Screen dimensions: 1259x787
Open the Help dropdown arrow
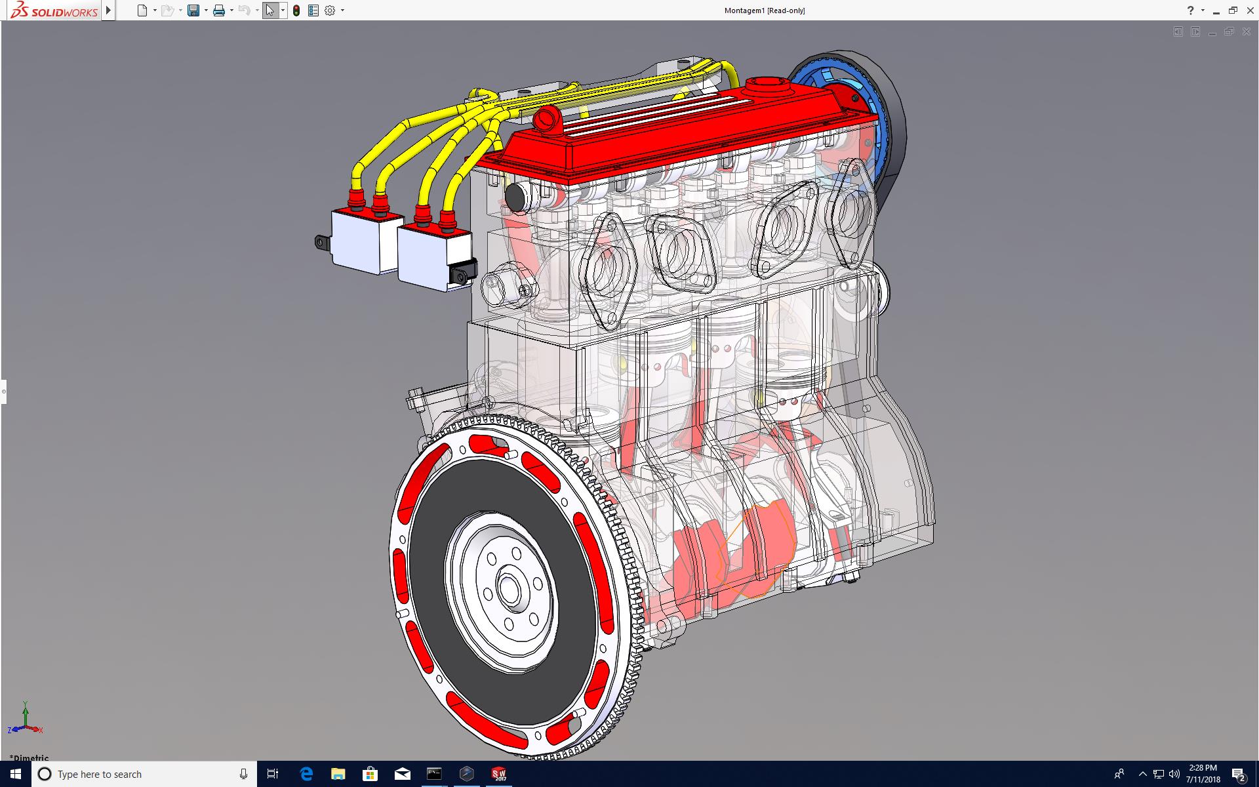pos(1203,10)
